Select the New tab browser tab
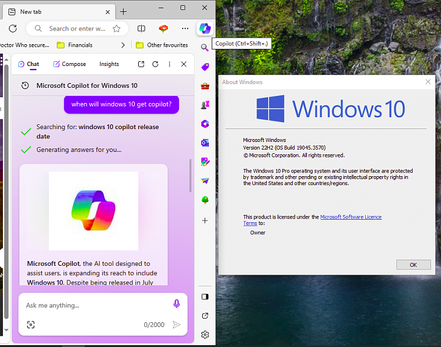441x347 pixels. (x=58, y=12)
